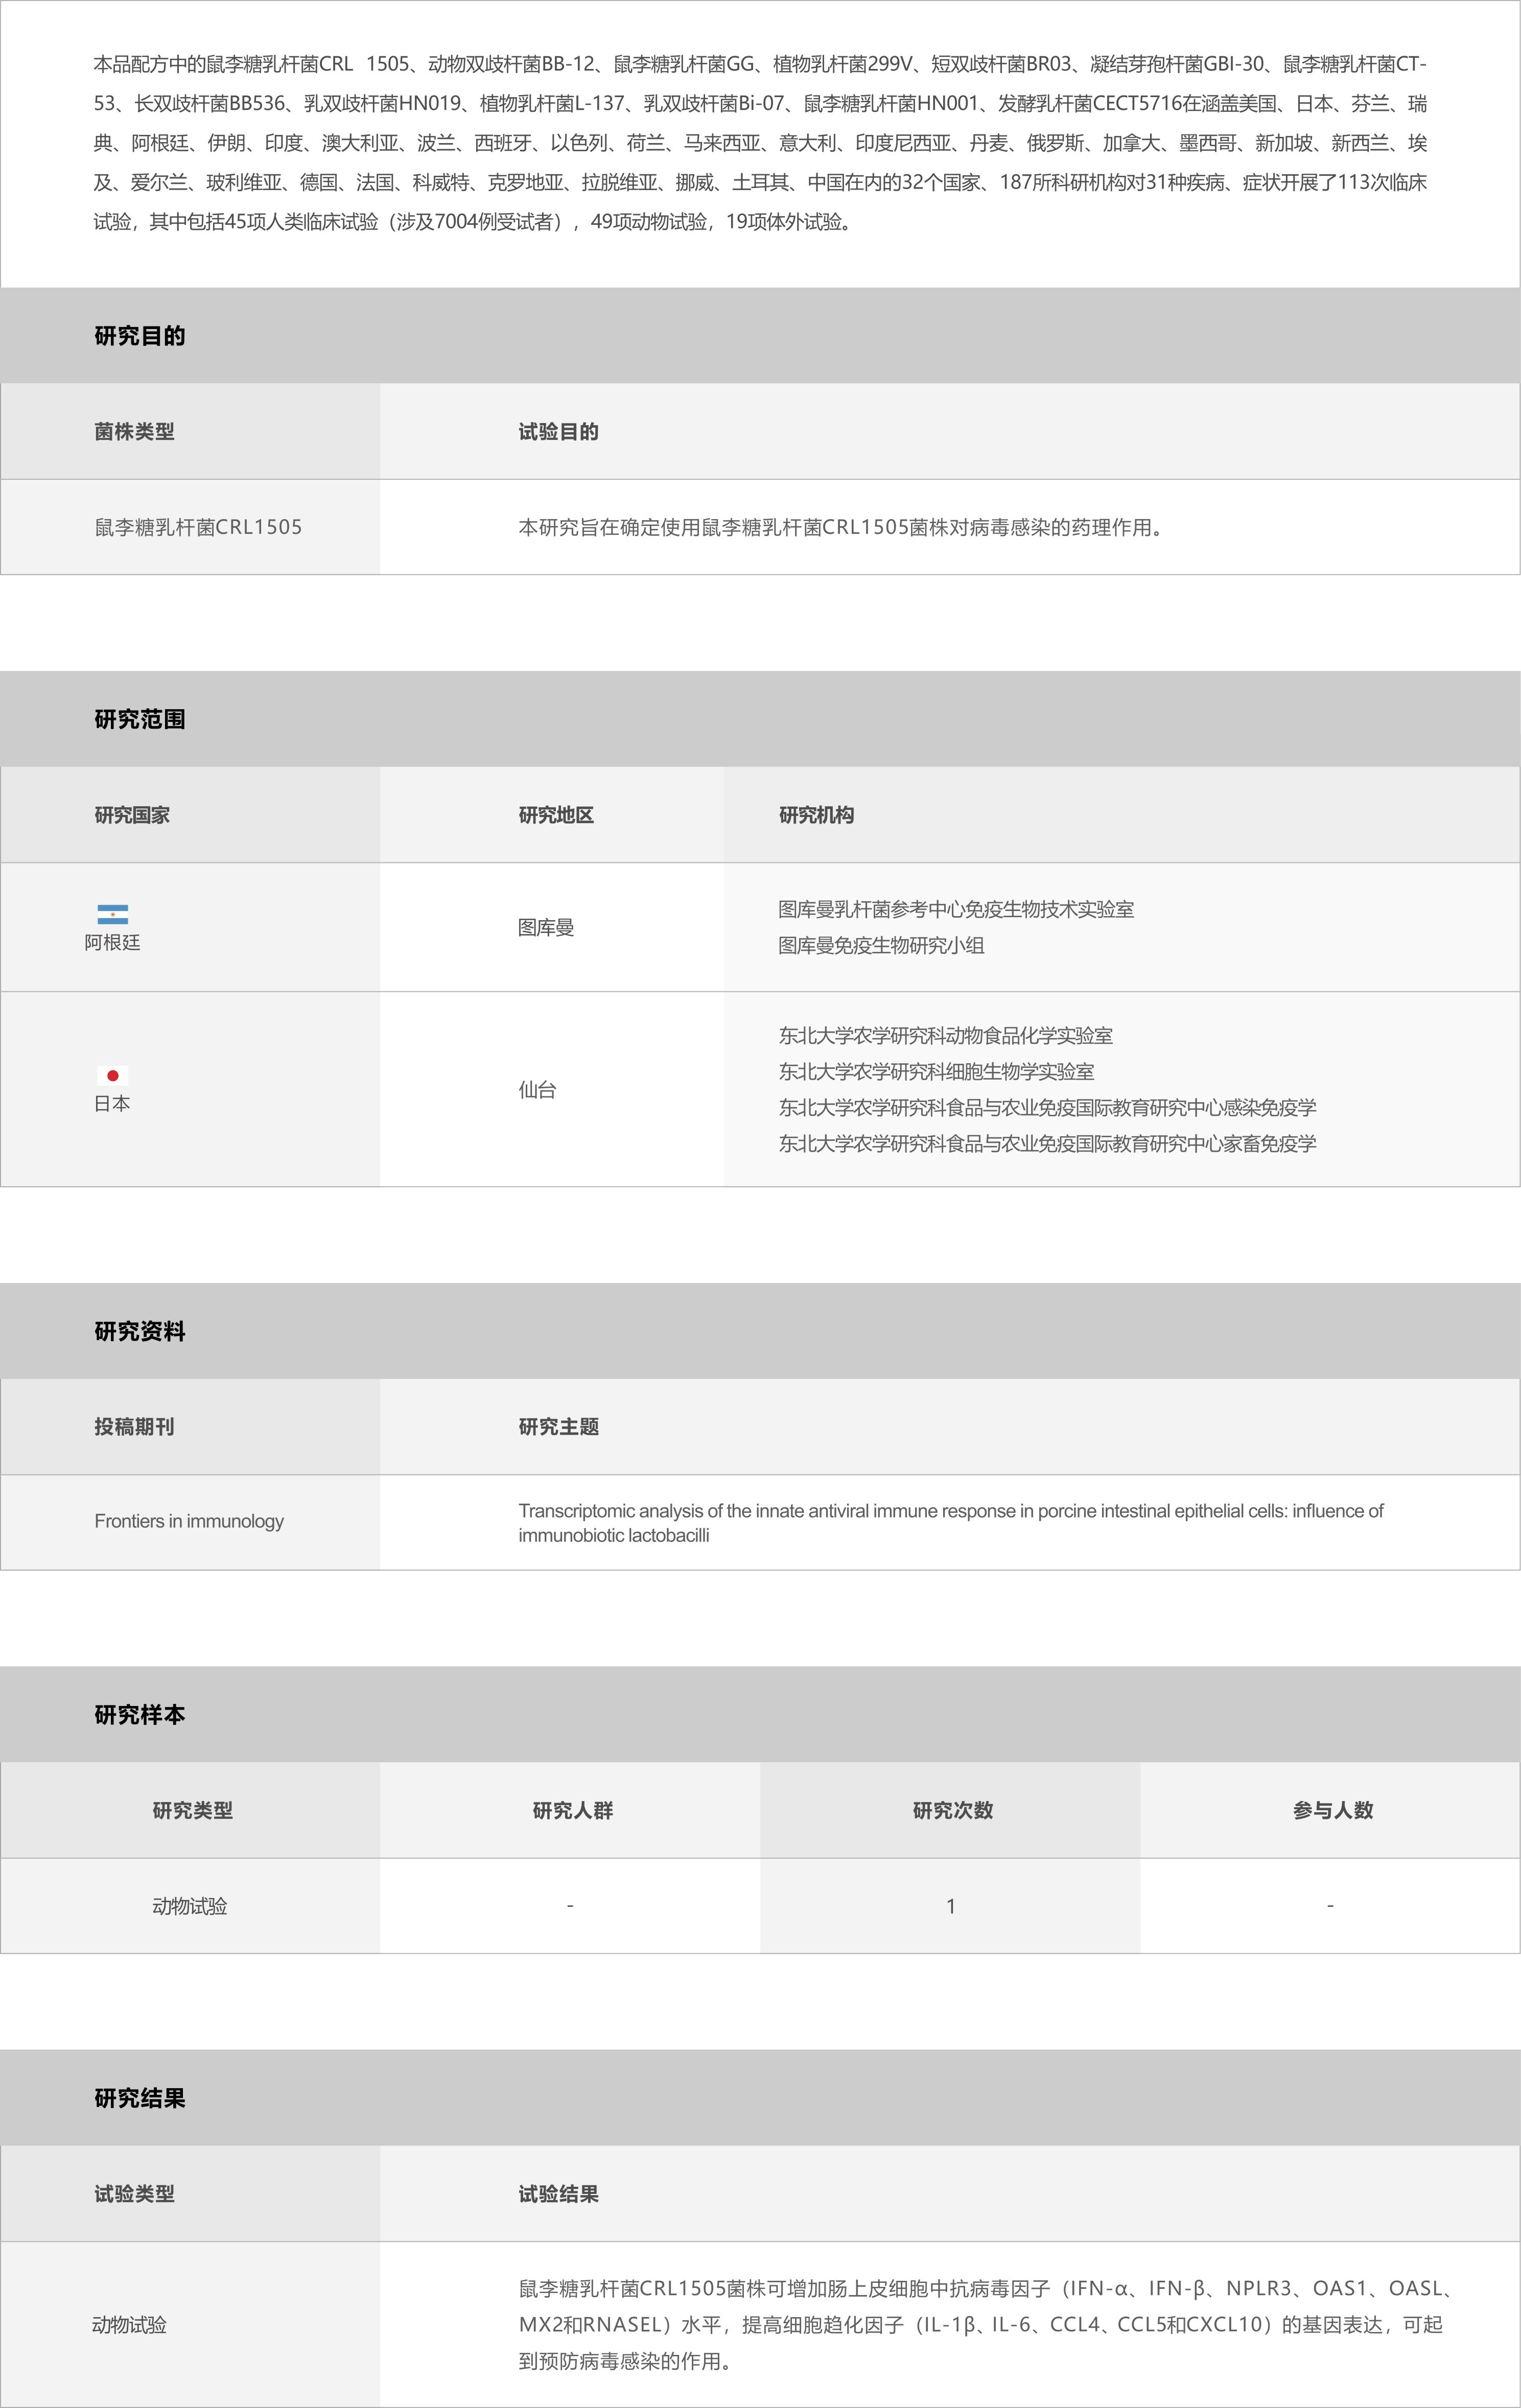Viewport: 1521px width, 2408px height.
Task: Click the Japan flag icon
Action: (x=112, y=1075)
